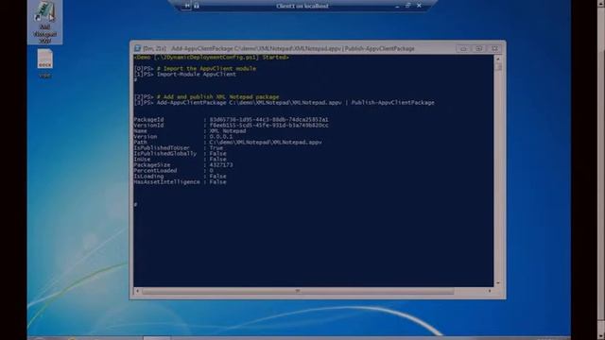Viewport: 605px width, 340px height.
Task: Click the IsPublishedGlobally value False
Action: tap(218, 153)
